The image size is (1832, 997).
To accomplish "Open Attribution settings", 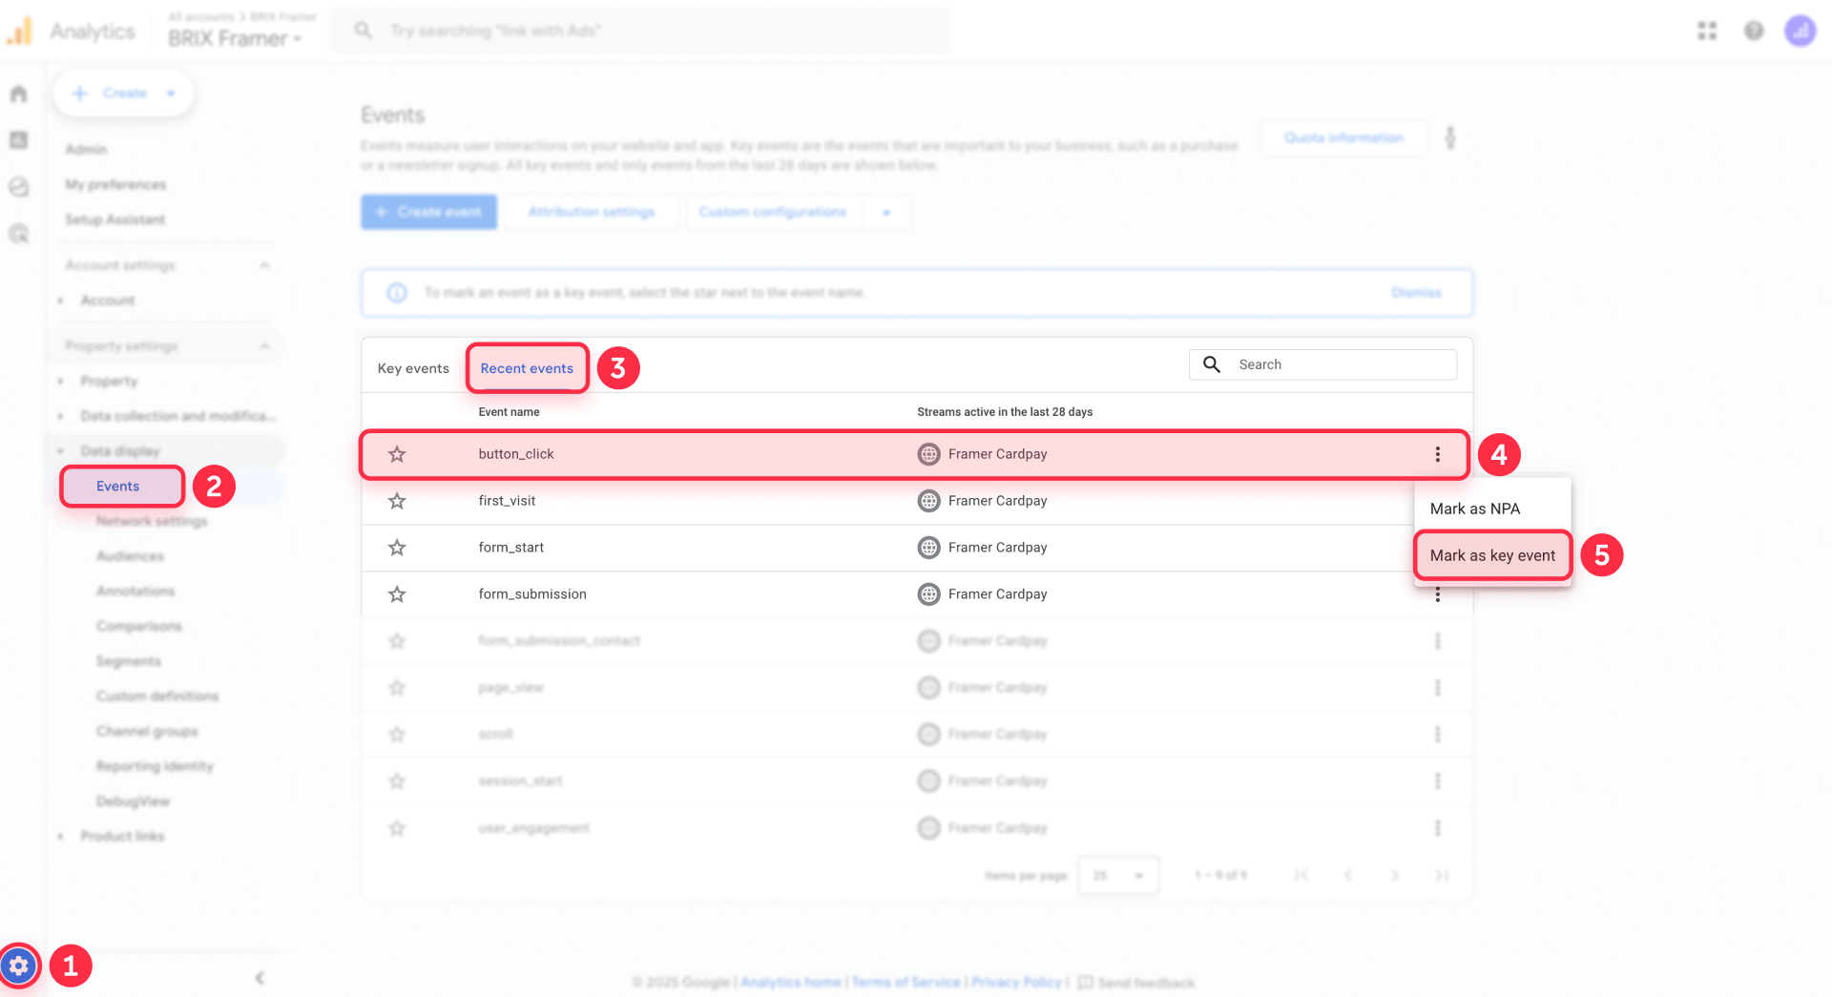I will pos(592,212).
